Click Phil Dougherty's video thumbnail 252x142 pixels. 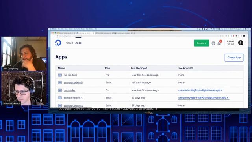click(24, 54)
